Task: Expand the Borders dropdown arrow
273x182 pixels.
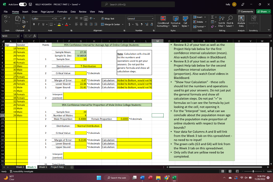Action: [55, 24]
